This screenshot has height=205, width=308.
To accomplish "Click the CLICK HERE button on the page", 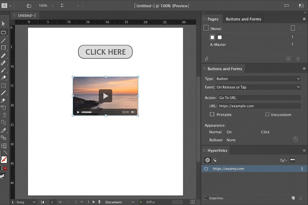I will coord(105,52).
